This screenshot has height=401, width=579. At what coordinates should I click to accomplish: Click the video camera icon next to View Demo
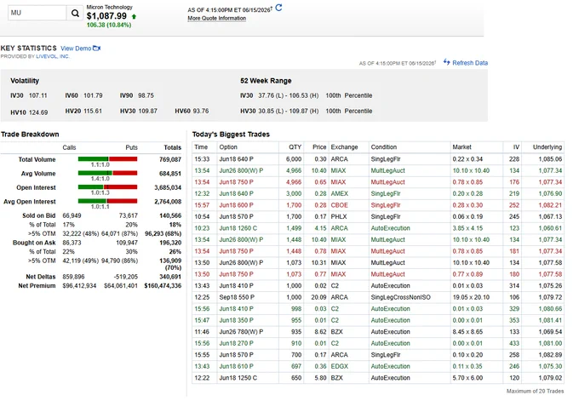pos(97,49)
